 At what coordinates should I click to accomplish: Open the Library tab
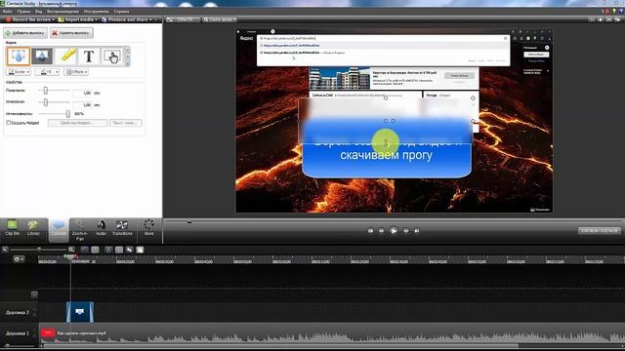click(x=33, y=228)
